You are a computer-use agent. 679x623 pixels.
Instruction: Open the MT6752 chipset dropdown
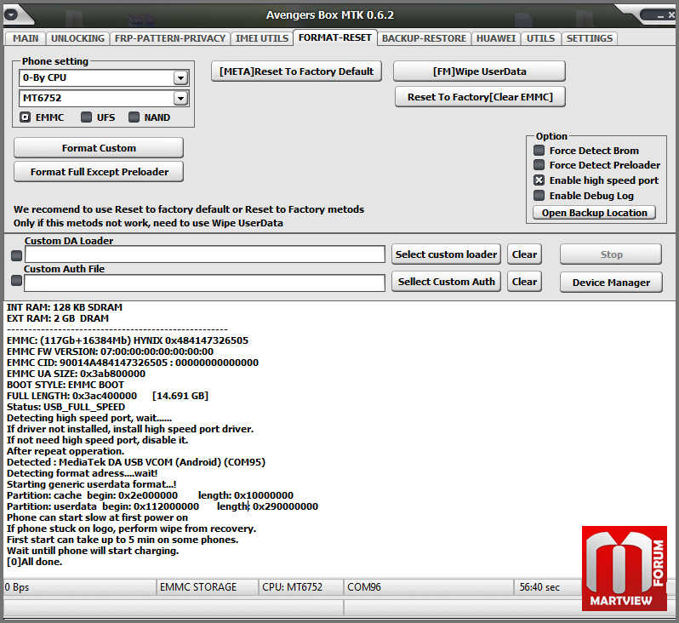tap(180, 99)
